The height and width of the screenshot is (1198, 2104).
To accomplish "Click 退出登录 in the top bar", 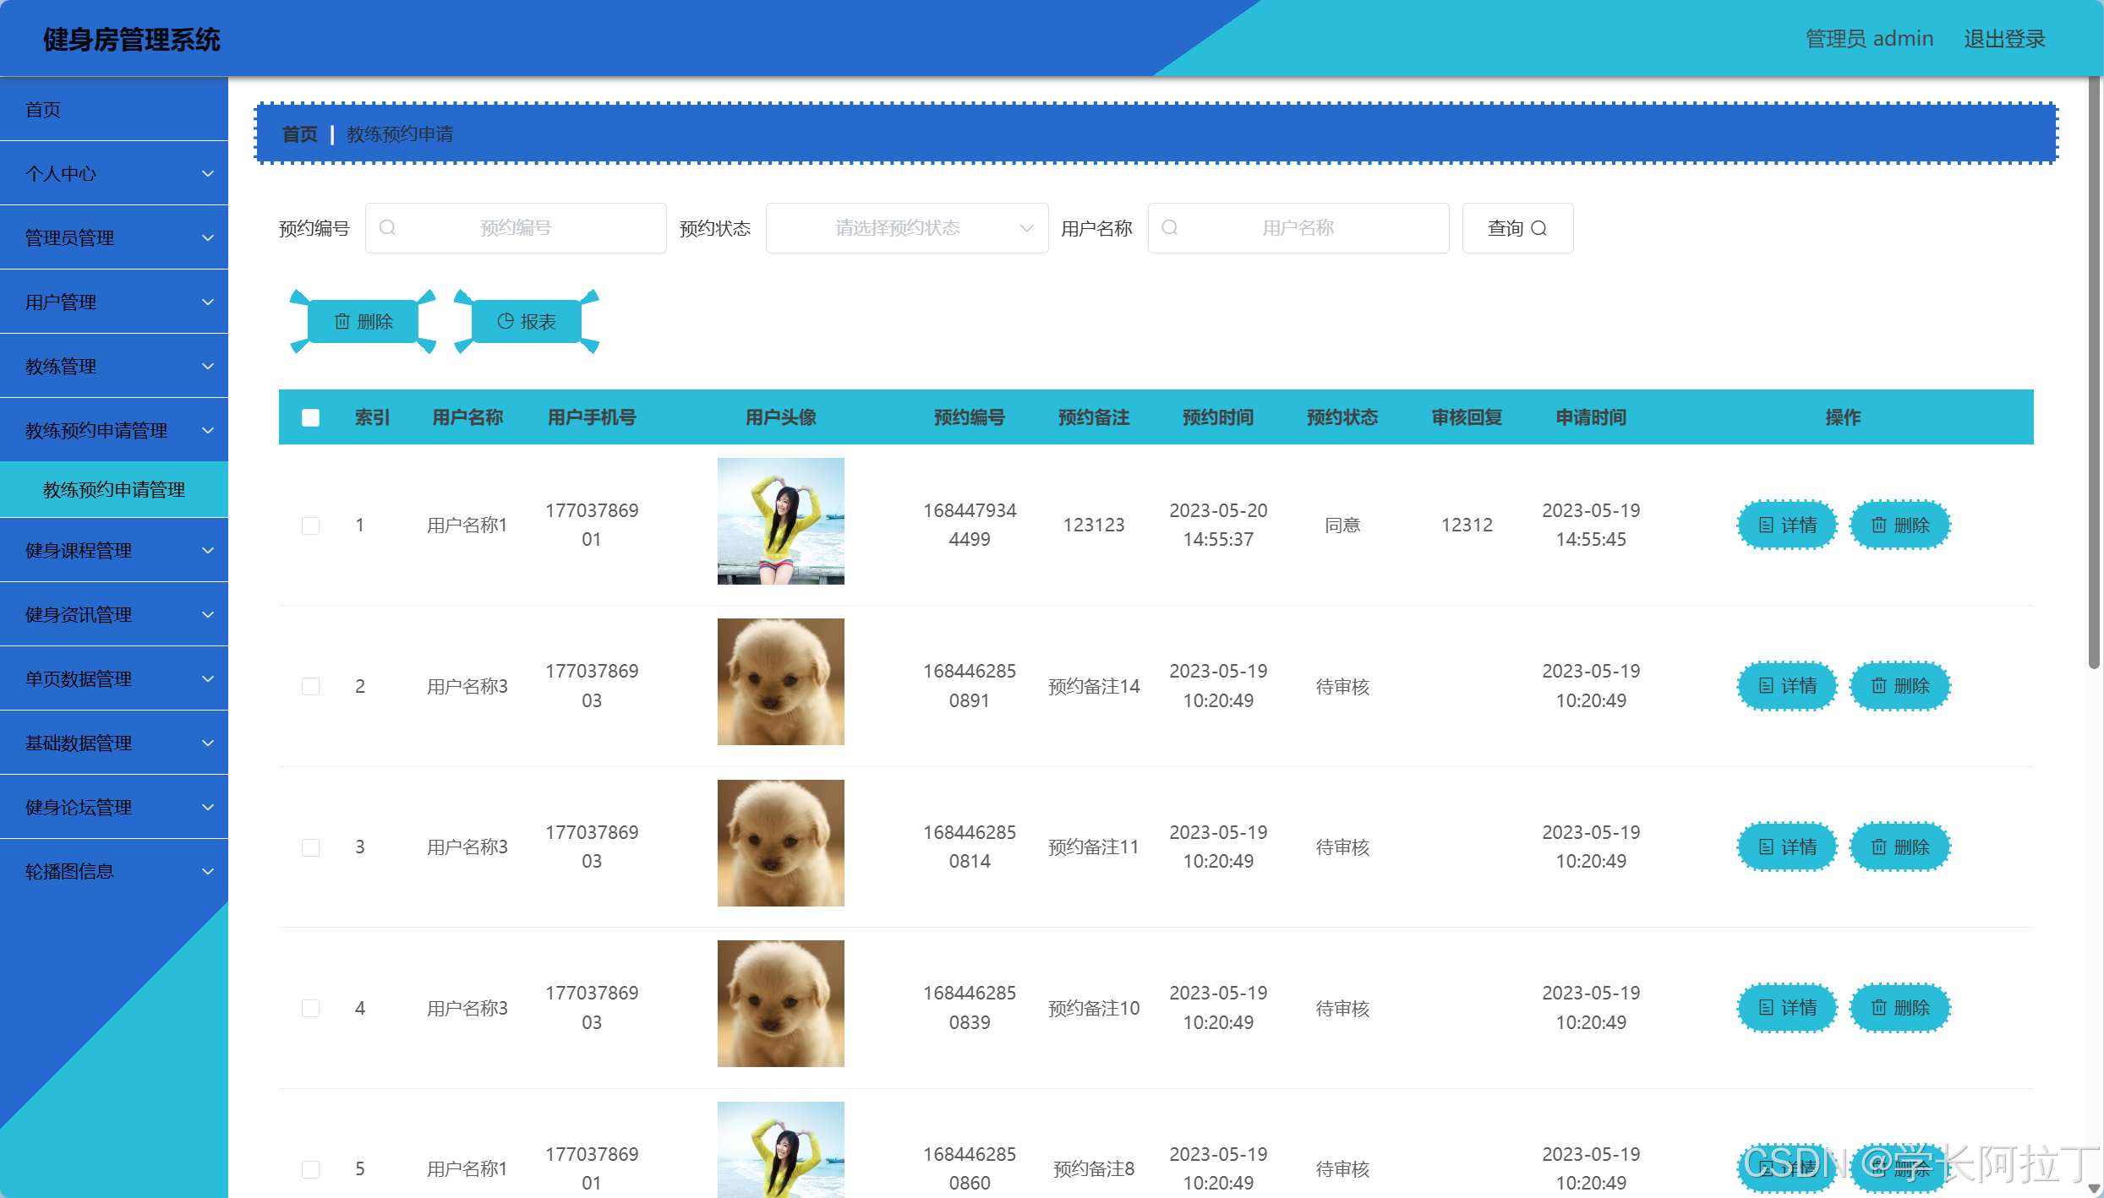I will [x=2004, y=38].
